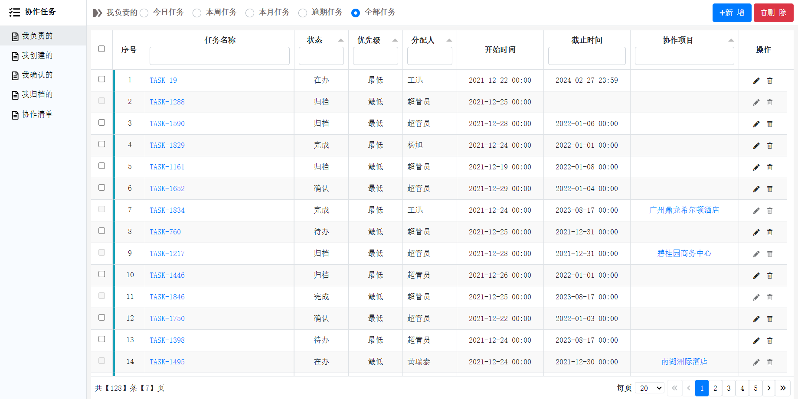Delete TASK-19 using its trash icon
798x399 pixels.
770,81
